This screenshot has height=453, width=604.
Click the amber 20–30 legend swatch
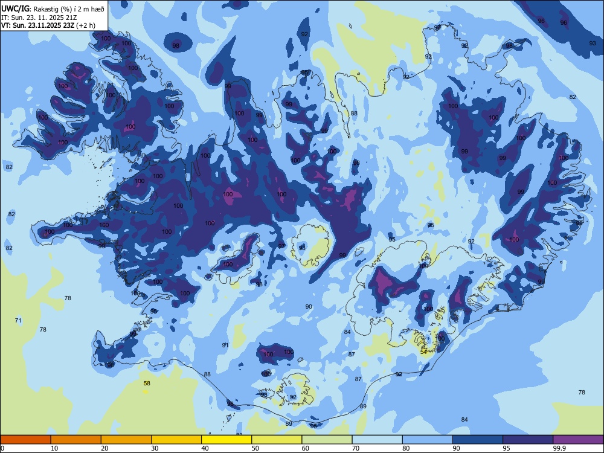click(x=126, y=440)
